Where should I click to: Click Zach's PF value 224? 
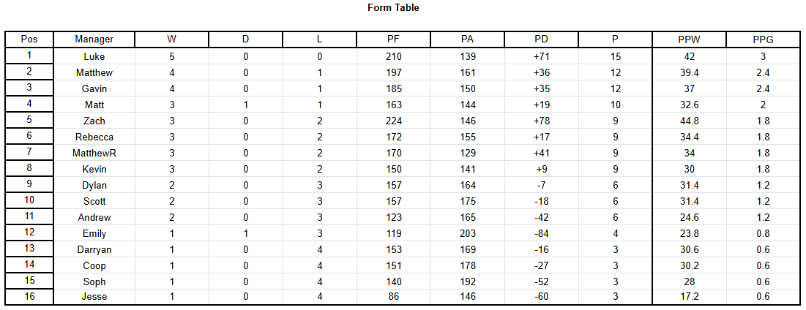click(394, 121)
